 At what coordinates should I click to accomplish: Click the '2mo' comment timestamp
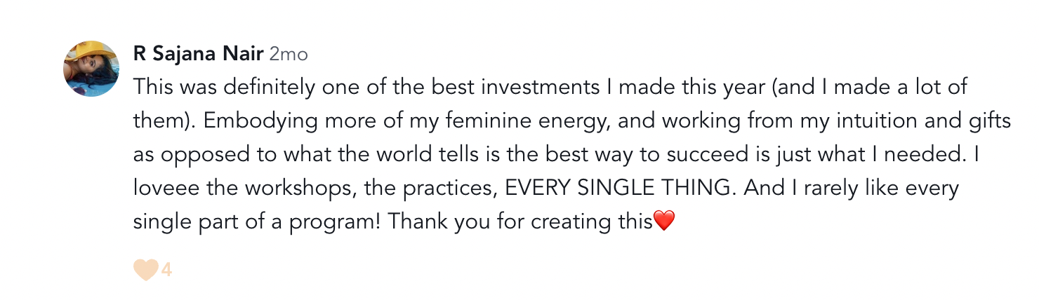(288, 54)
